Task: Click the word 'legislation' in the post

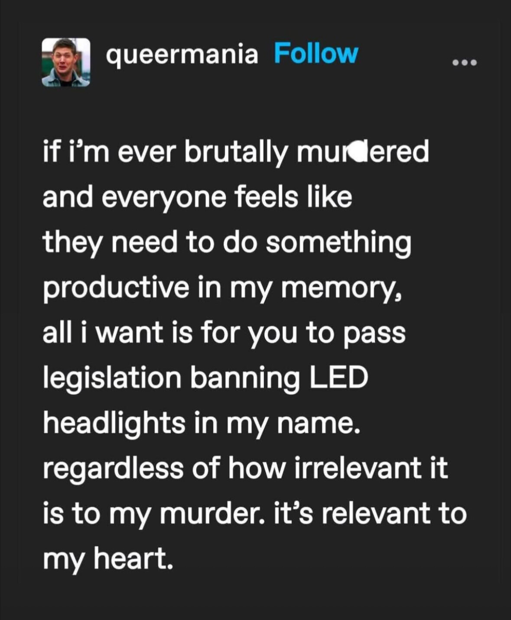Action: [x=112, y=379]
